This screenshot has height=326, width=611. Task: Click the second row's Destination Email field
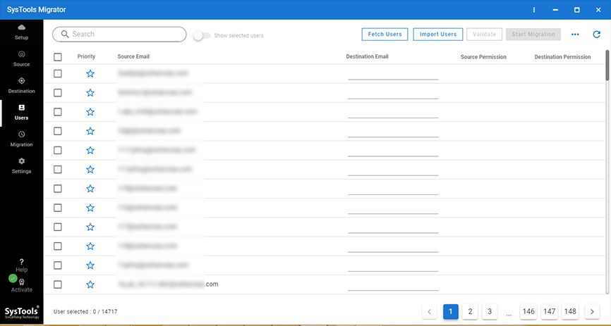(x=393, y=94)
